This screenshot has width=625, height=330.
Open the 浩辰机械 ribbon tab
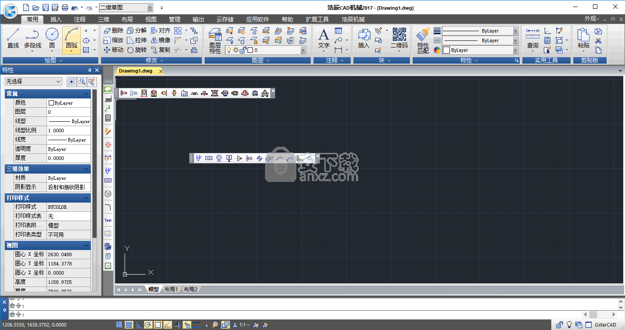[x=353, y=19]
